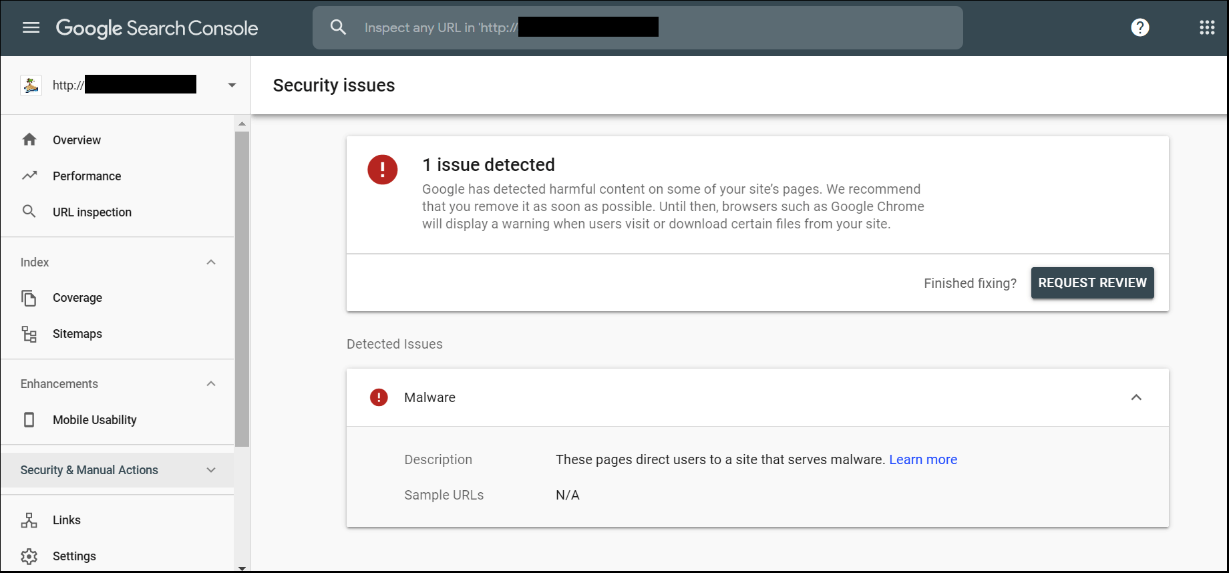
Task: Click the 'Security & Manual Actions' label
Action: point(90,469)
